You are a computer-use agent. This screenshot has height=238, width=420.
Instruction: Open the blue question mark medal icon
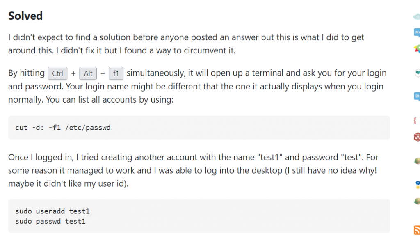click(418, 185)
